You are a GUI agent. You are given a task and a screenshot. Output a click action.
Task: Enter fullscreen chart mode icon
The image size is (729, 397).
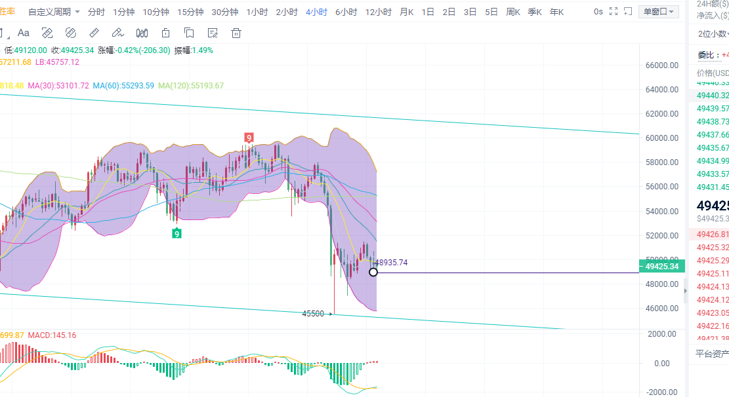point(614,12)
